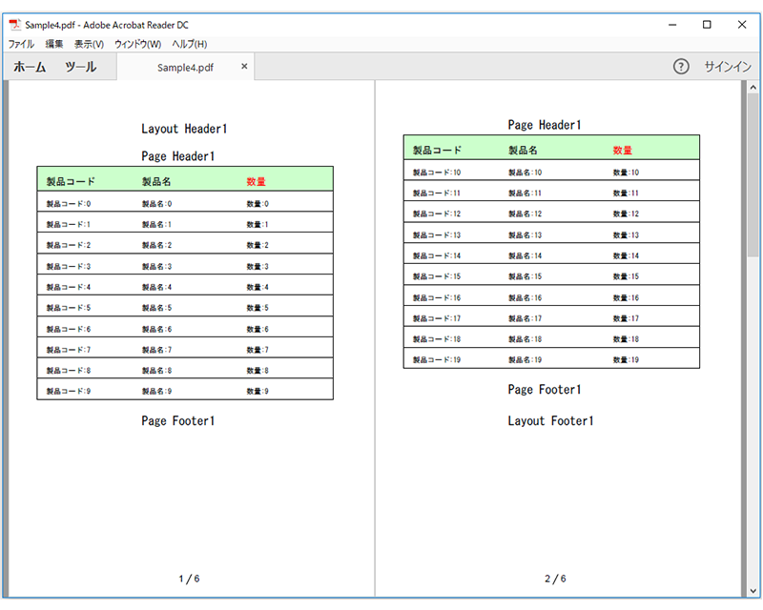Screen dimensions: 763x610
Task: Click the cell 製品コード:13
Action: pyautogui.click(x=437, y=235)
